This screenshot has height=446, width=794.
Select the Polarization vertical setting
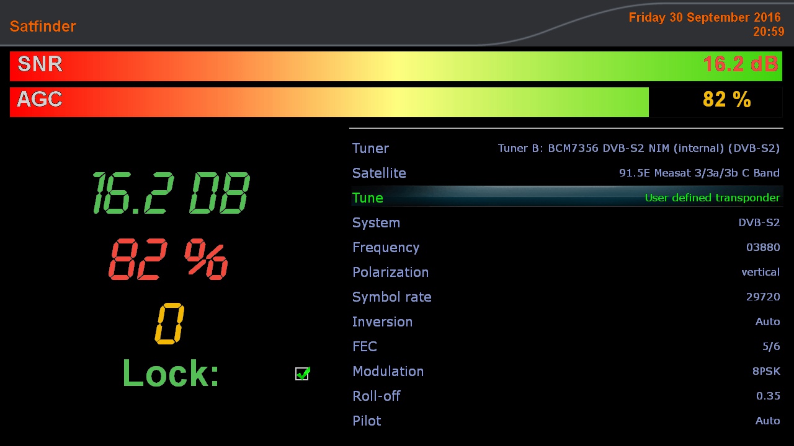(x=760, y=272)
